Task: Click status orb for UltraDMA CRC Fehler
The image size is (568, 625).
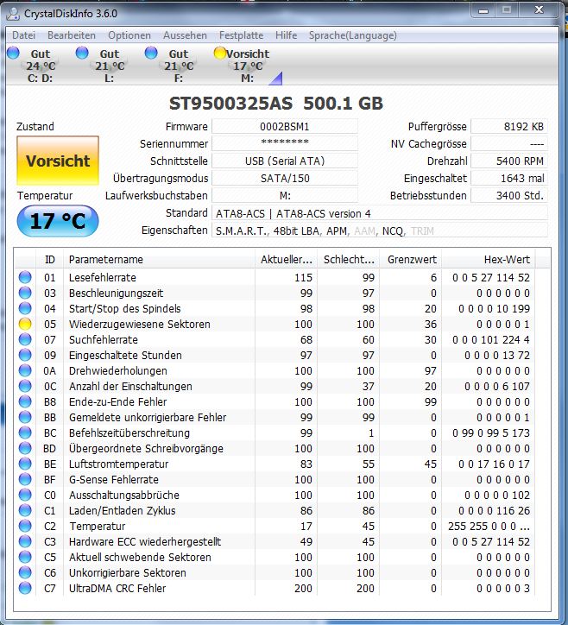Action: [x=25, y=588]
